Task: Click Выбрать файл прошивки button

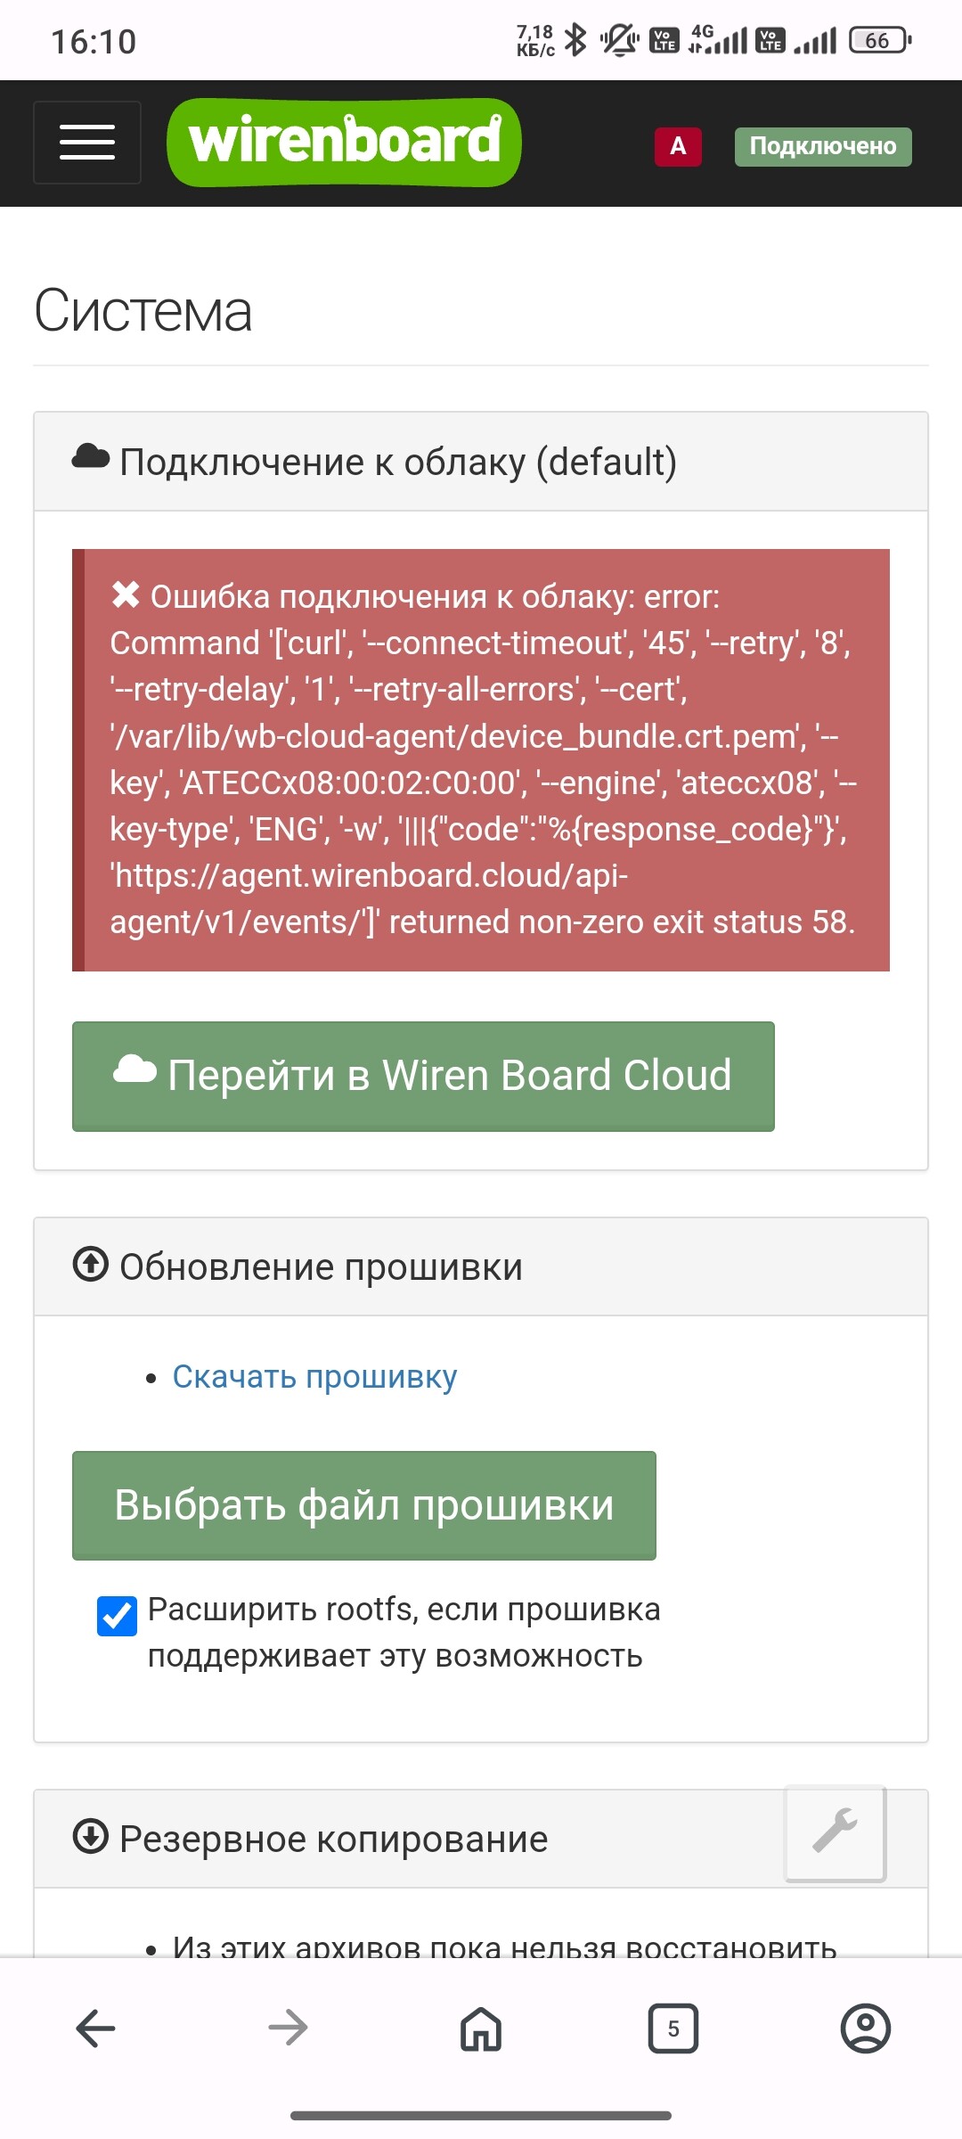Action: (364, 1505)
